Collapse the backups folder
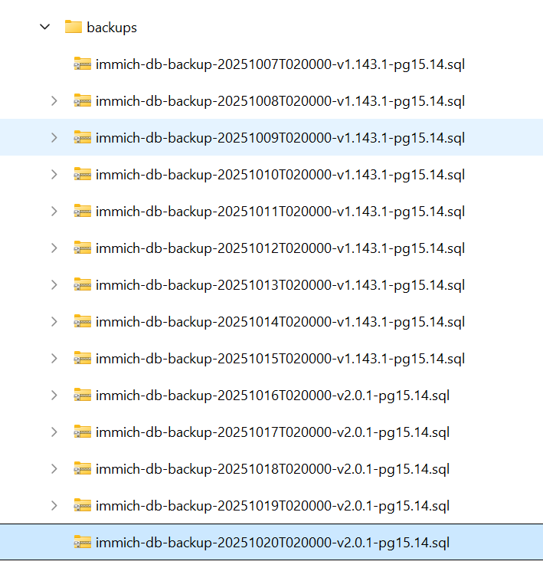Screen dimensions: 543x568 tap(45, 27)
